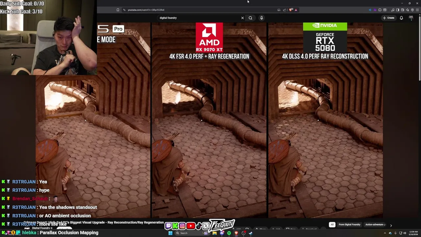421x237 pixels.
Task: Click the YouTube icon in overlay
Action: (x=190, y=226)
